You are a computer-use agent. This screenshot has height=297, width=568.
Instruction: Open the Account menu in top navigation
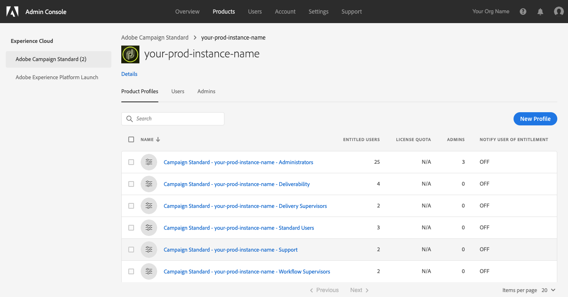[285, 12]
